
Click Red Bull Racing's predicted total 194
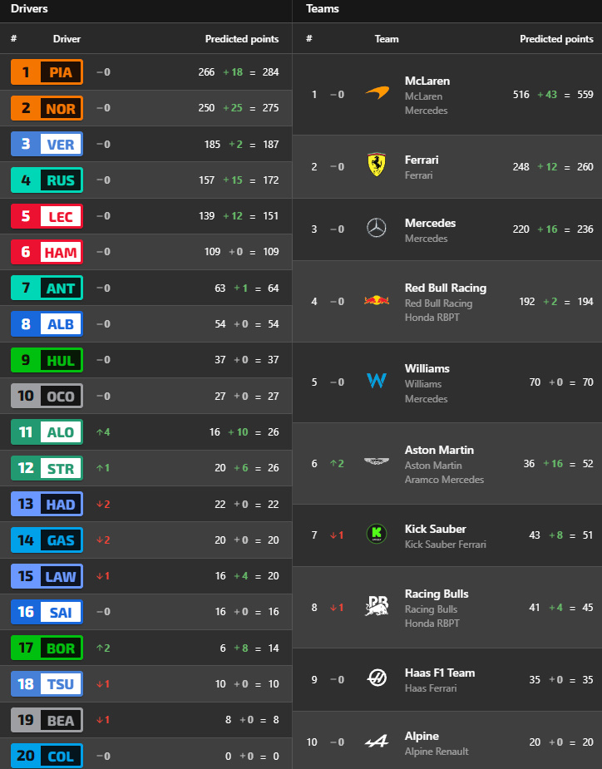pos(585,302)
